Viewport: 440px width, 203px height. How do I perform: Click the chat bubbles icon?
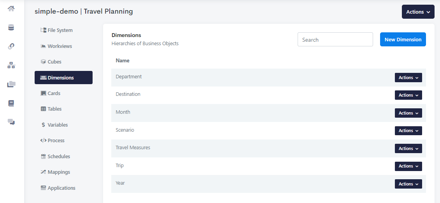click(11, 122)
